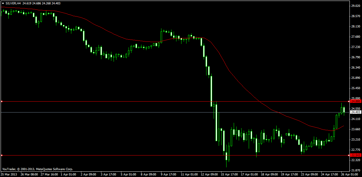Image resolution: width=362 pixels, height=177 pixels.
Task: Click the 29.020 price scale value
Action: [355, 6]
